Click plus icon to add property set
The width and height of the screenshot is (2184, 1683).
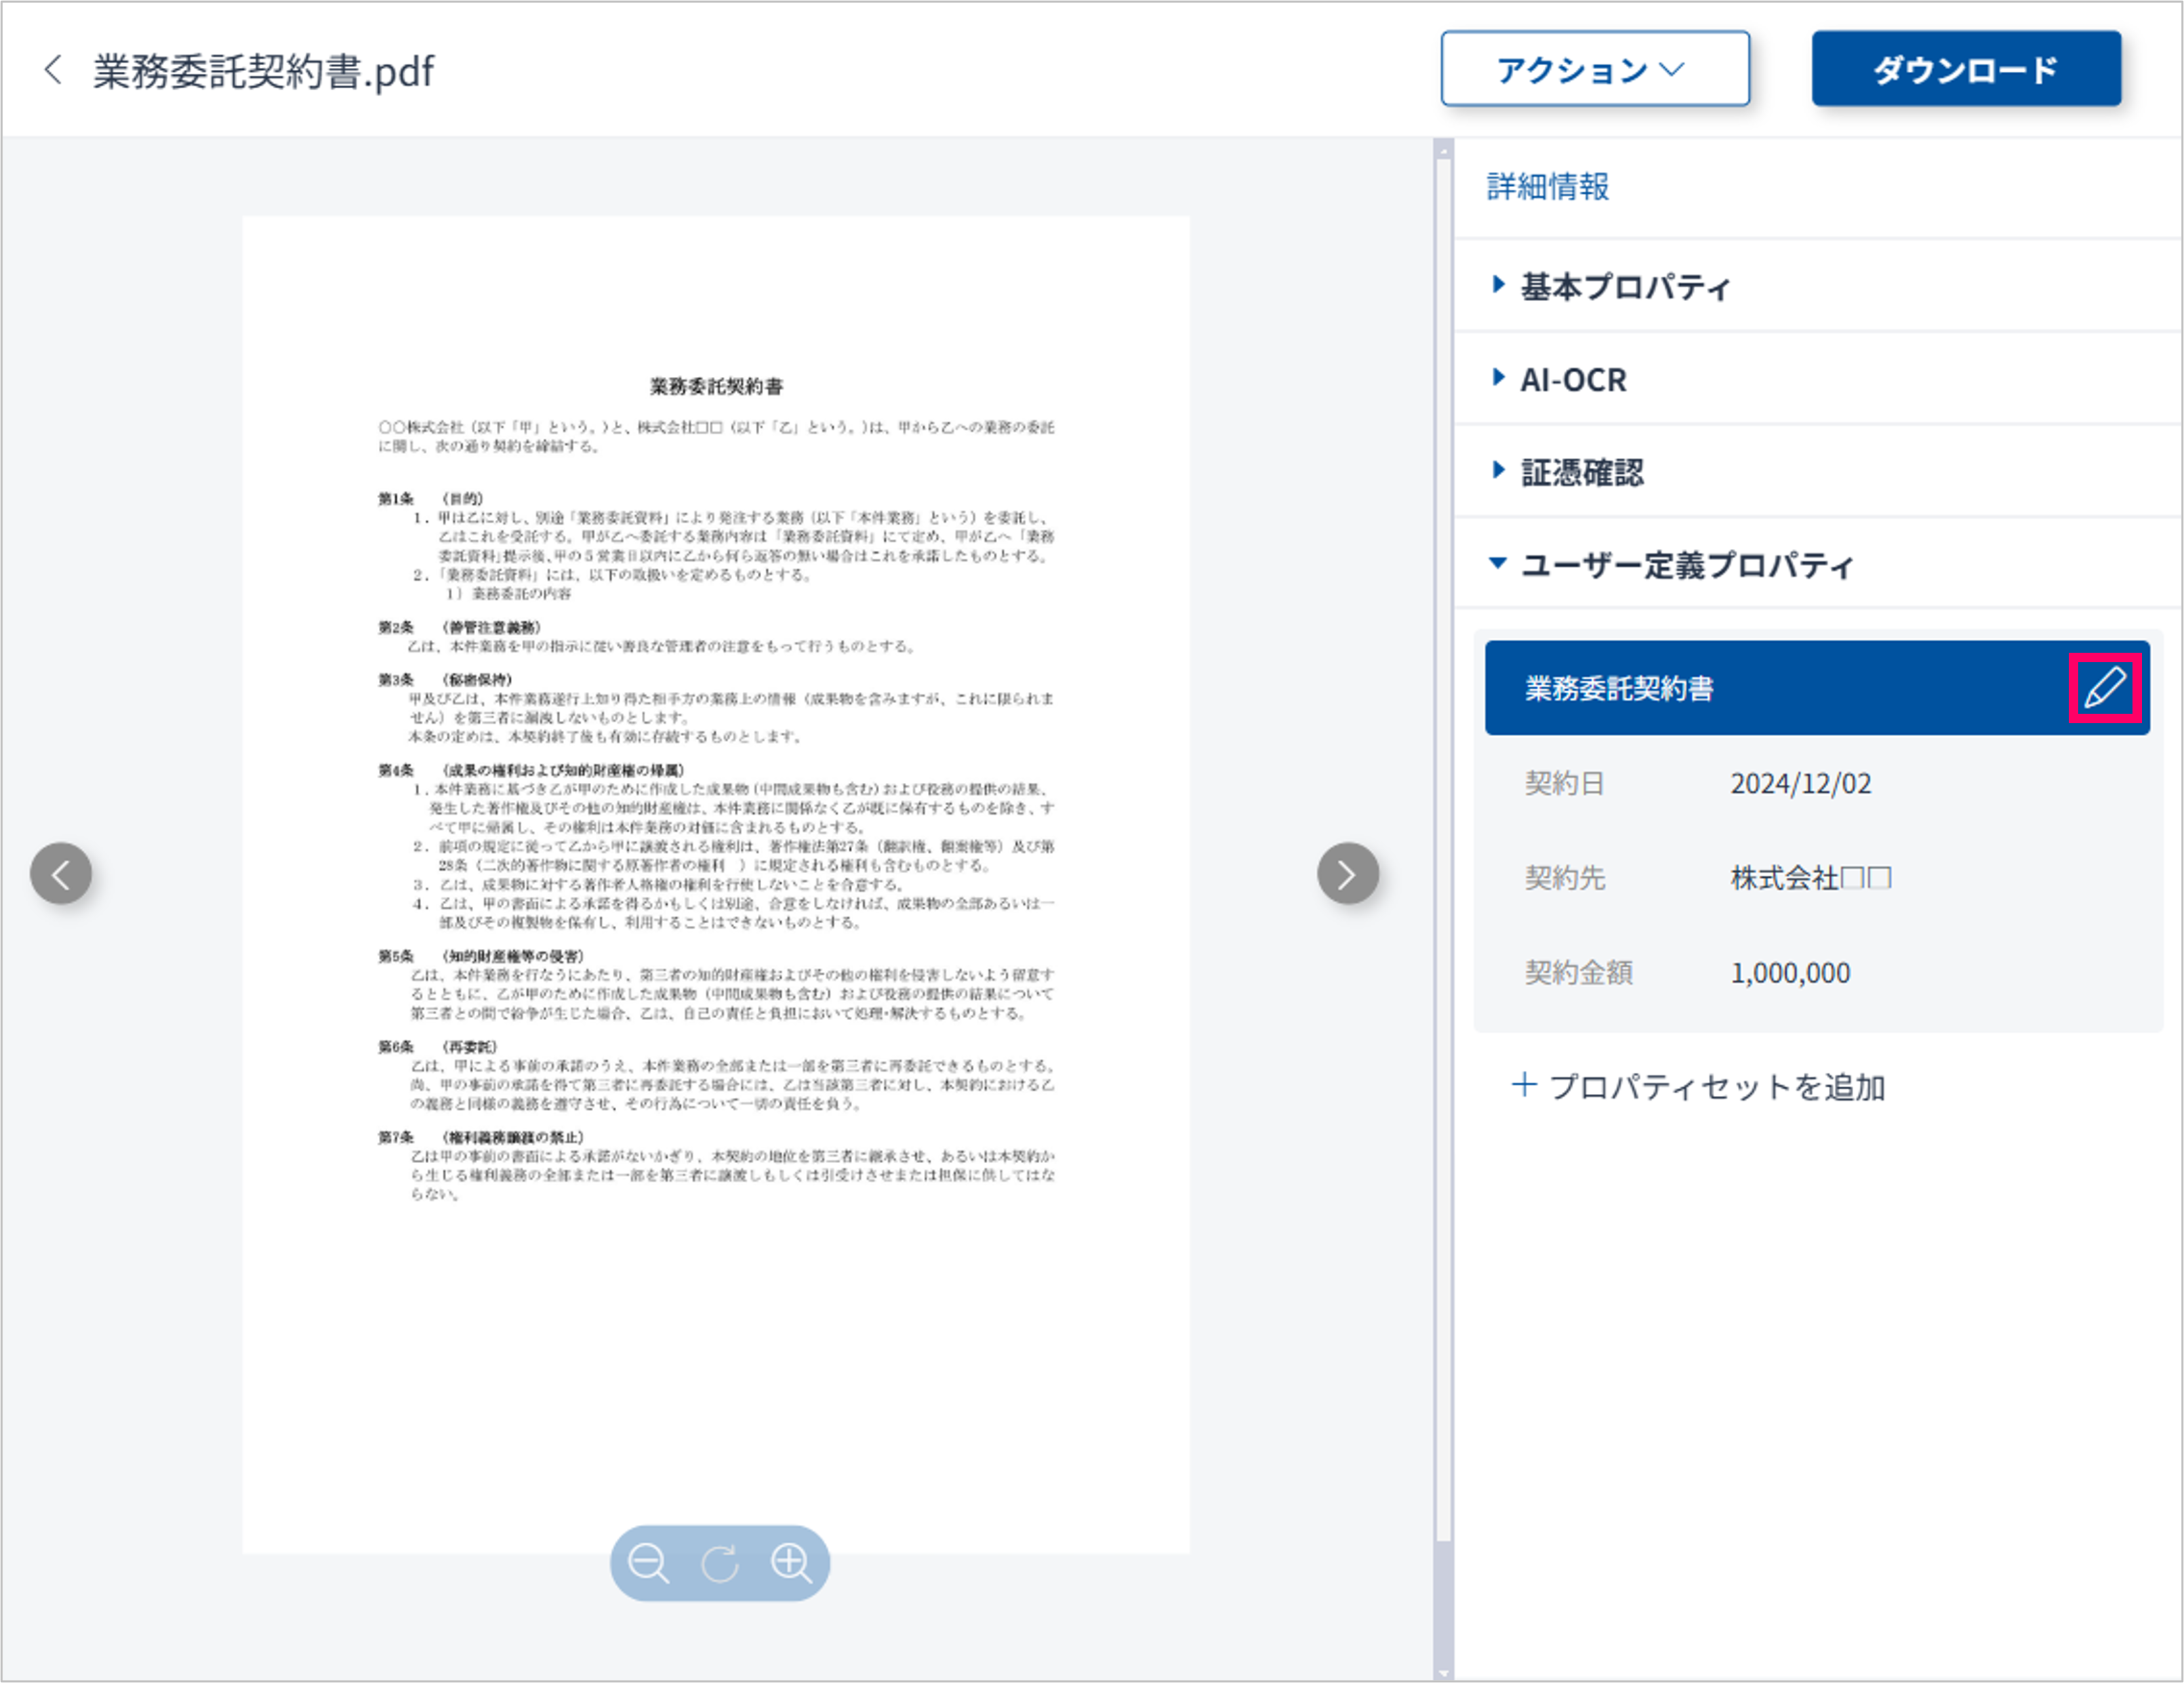click(1523, 1085)
